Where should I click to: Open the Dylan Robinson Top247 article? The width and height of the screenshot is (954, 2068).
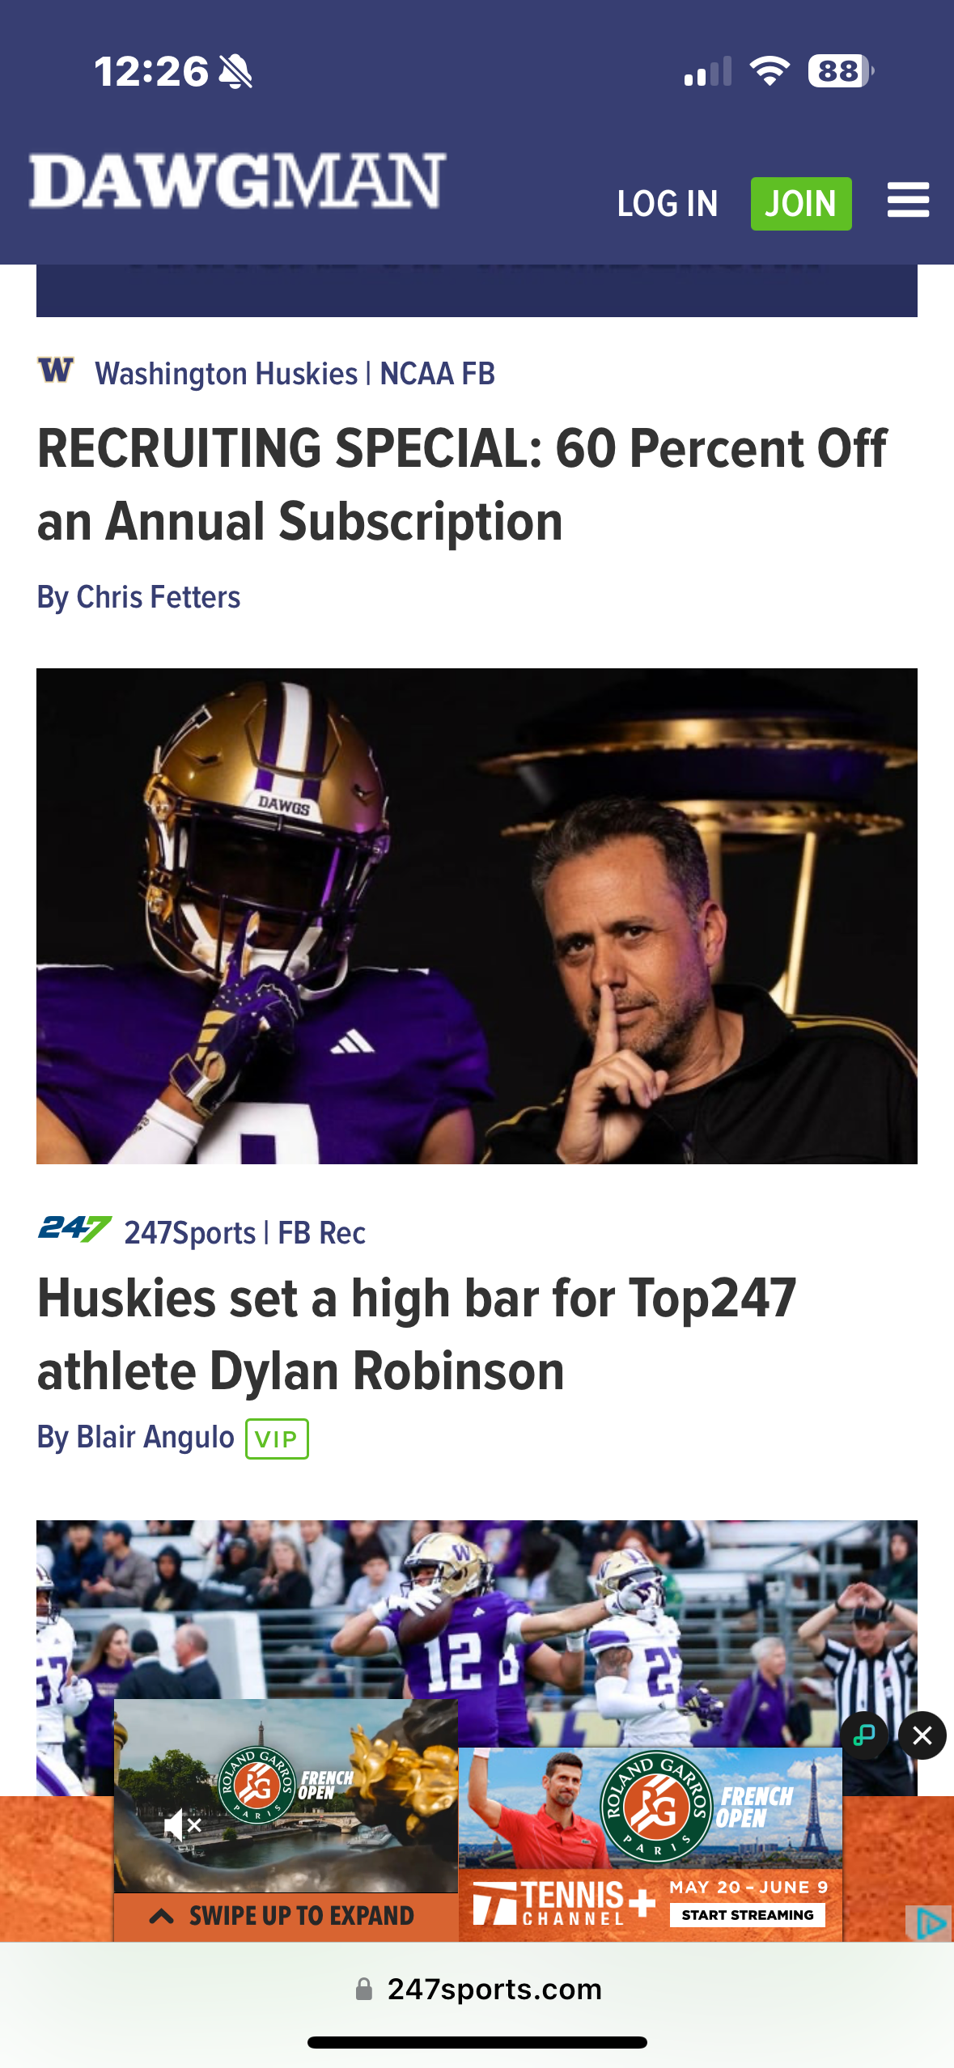pos(417,1335)
